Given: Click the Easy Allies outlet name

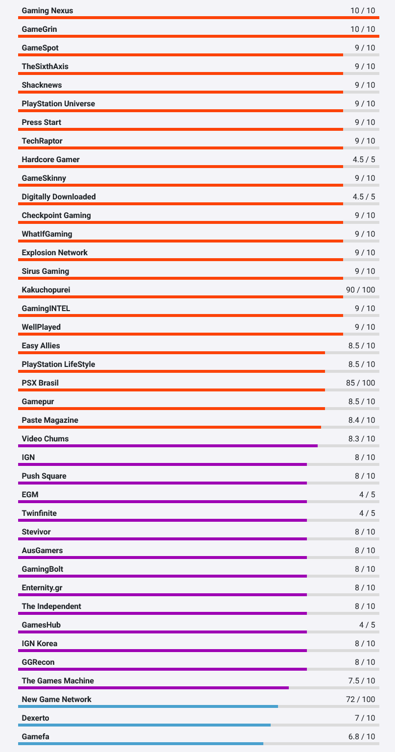Looking at the screenshot, I should [41, 346].
